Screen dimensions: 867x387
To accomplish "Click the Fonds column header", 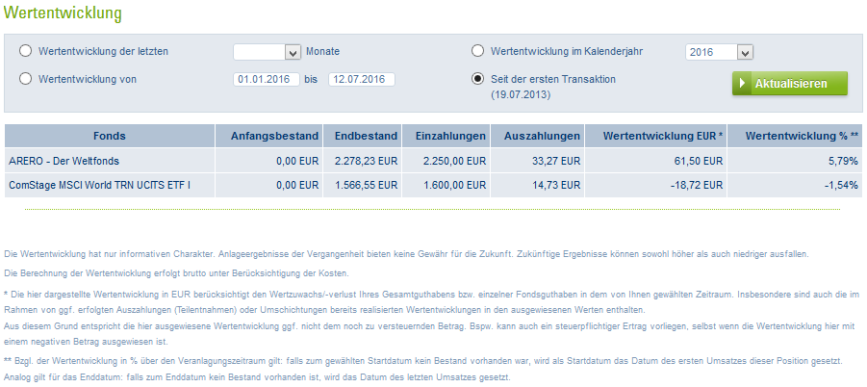I will click(x=110, y=136).
